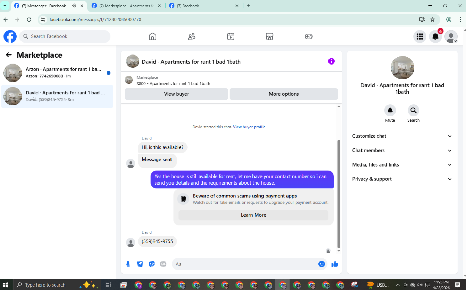Viewport: 466px width, 290px height.
Task: Close the Marketplace - Apartments tab
Action: (x=159, y=6)
